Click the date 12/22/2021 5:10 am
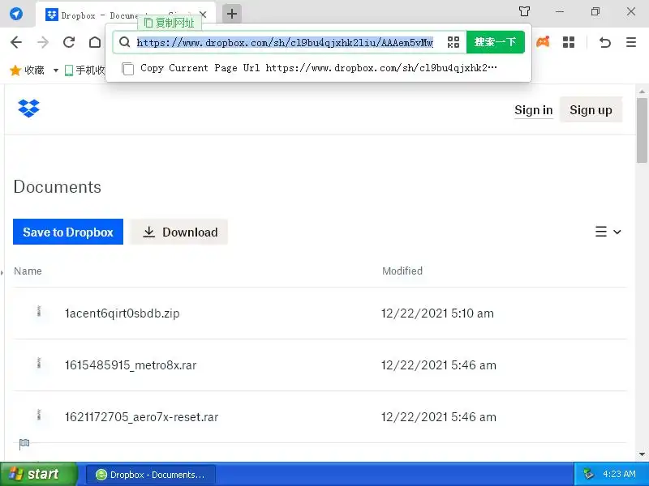This screenshot has width=649, height=486. tap(437, 313)
